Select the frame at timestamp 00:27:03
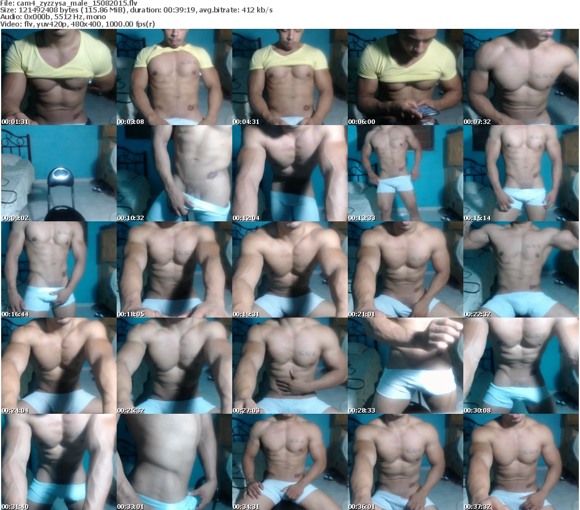This screenshot has width=580, height=510. 289,366
